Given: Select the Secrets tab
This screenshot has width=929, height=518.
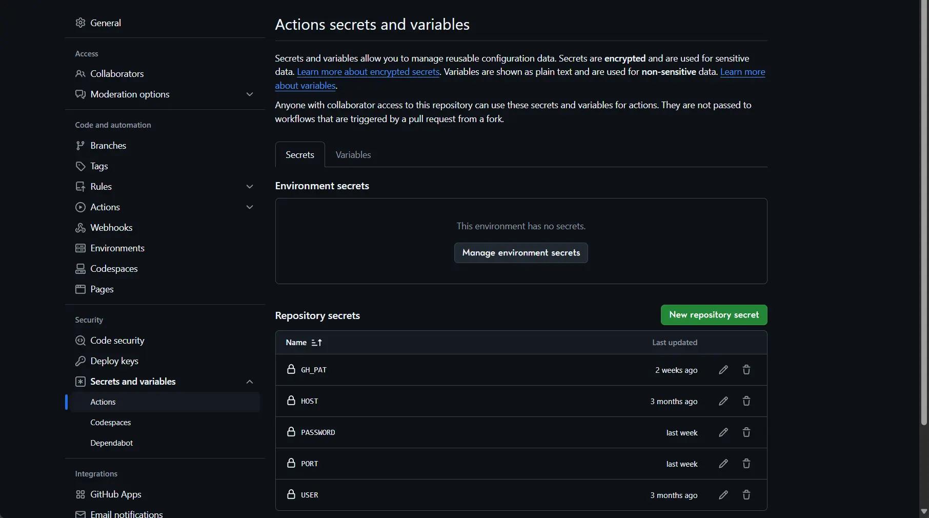Looking at the screenshot, I should [300, 155].
